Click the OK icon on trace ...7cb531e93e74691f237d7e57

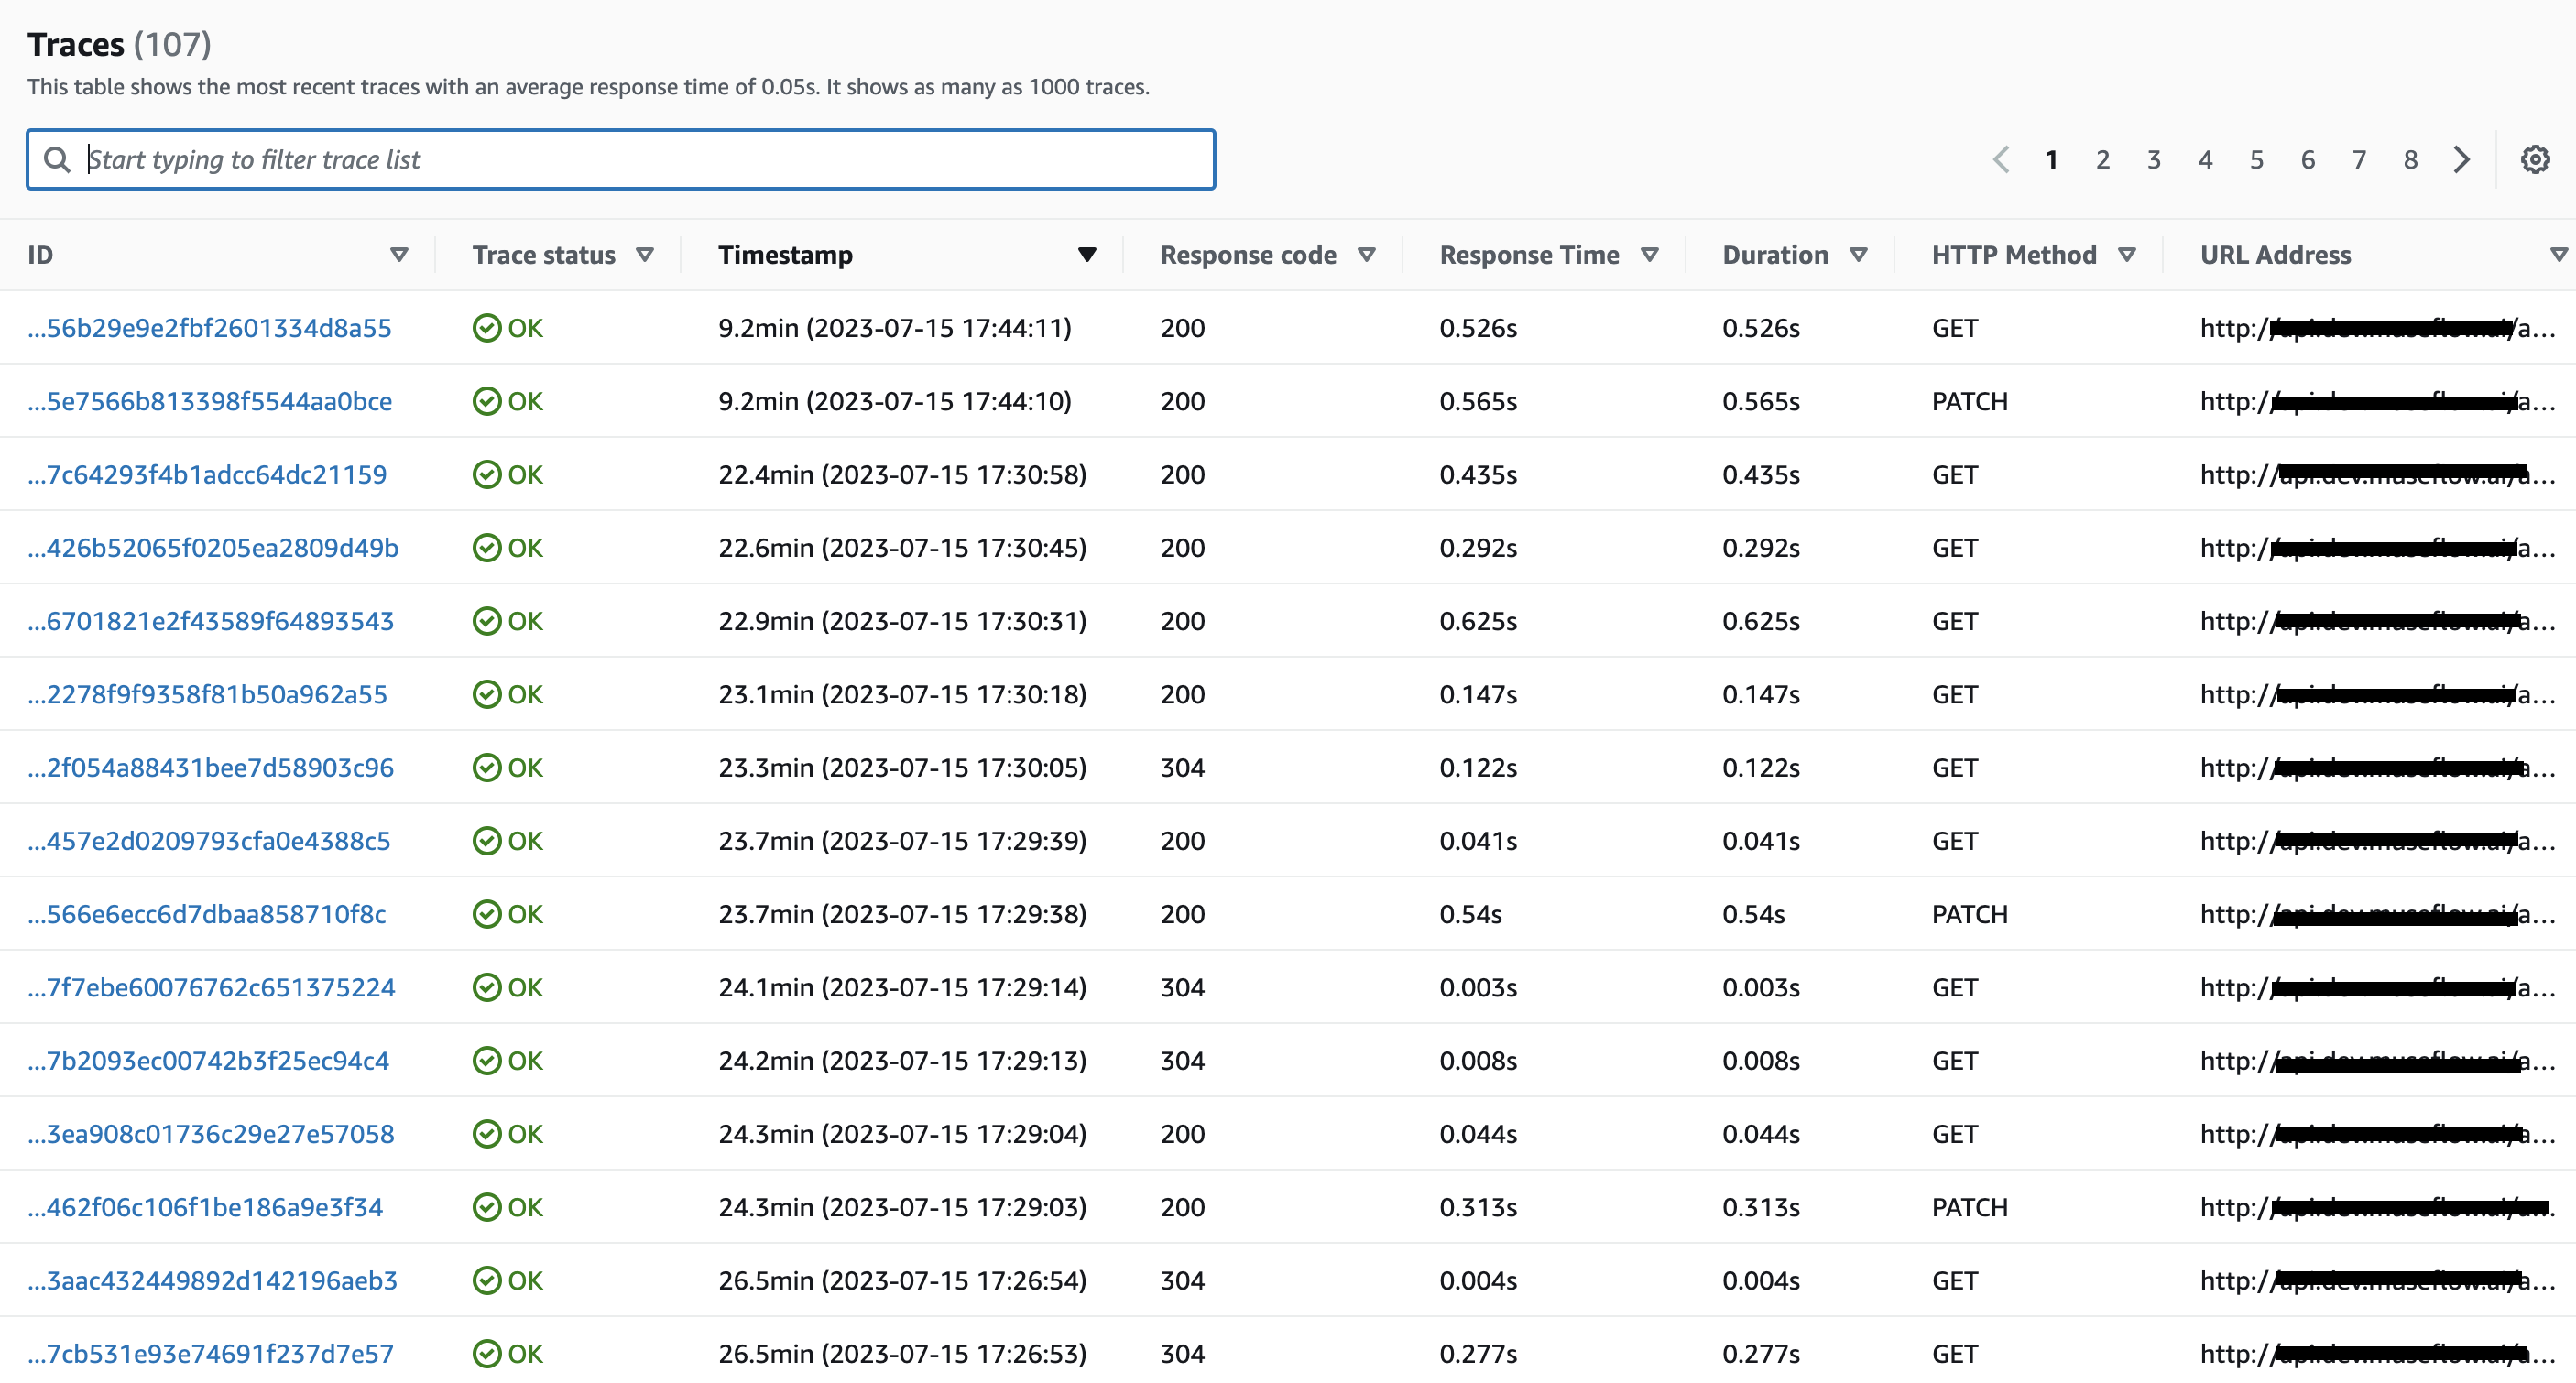pyautogui.click(x=487, y=1354)
